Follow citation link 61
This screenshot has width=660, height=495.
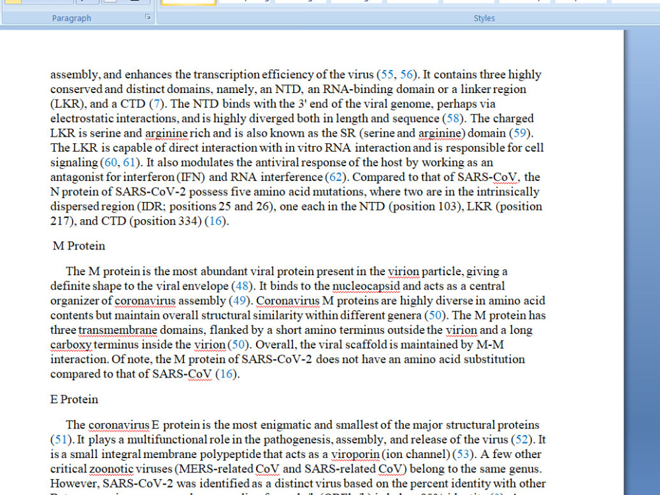[x=129, y=162]
